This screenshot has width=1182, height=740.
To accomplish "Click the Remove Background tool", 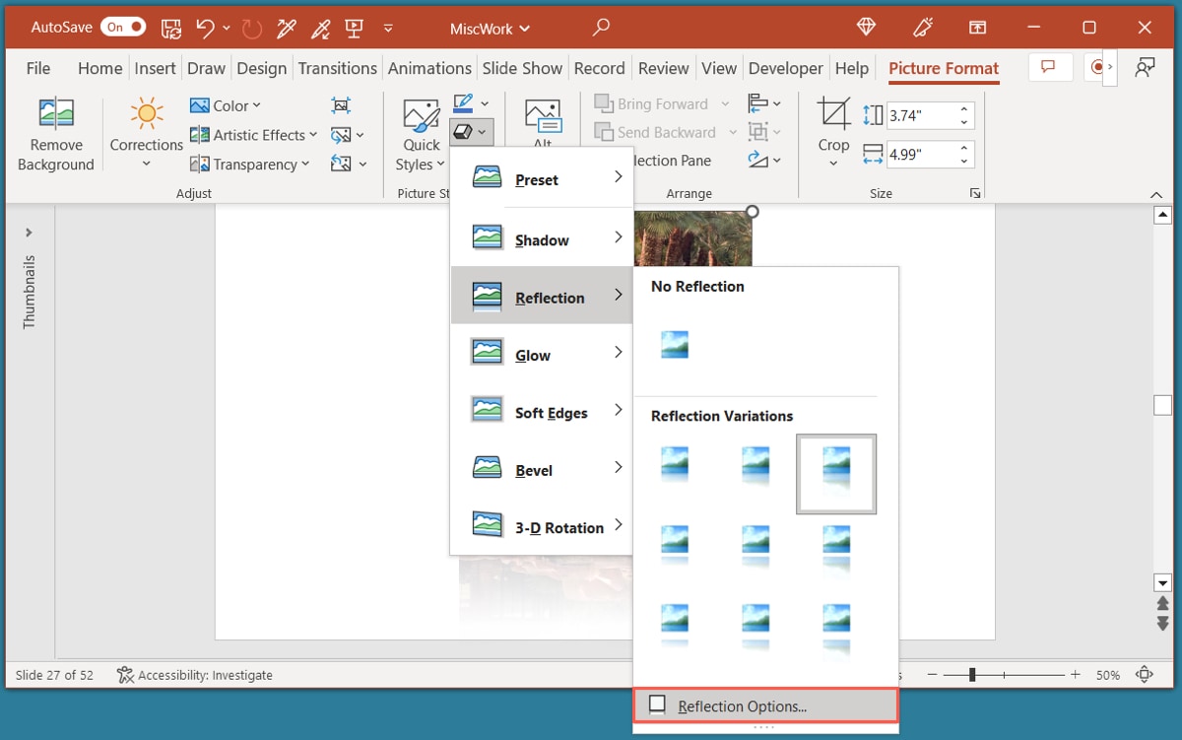I will [55, 133].
